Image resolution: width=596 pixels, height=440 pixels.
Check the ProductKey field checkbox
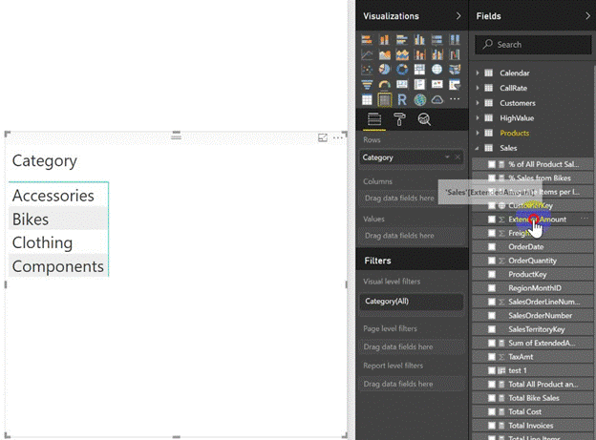(492, 274)
